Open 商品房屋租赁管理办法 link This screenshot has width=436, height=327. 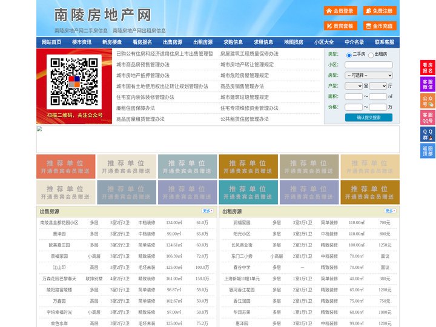[140, 119]
